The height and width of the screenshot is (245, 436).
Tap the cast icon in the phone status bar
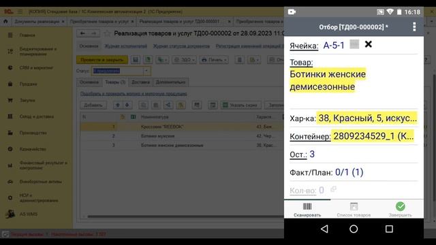coord(380,12)
